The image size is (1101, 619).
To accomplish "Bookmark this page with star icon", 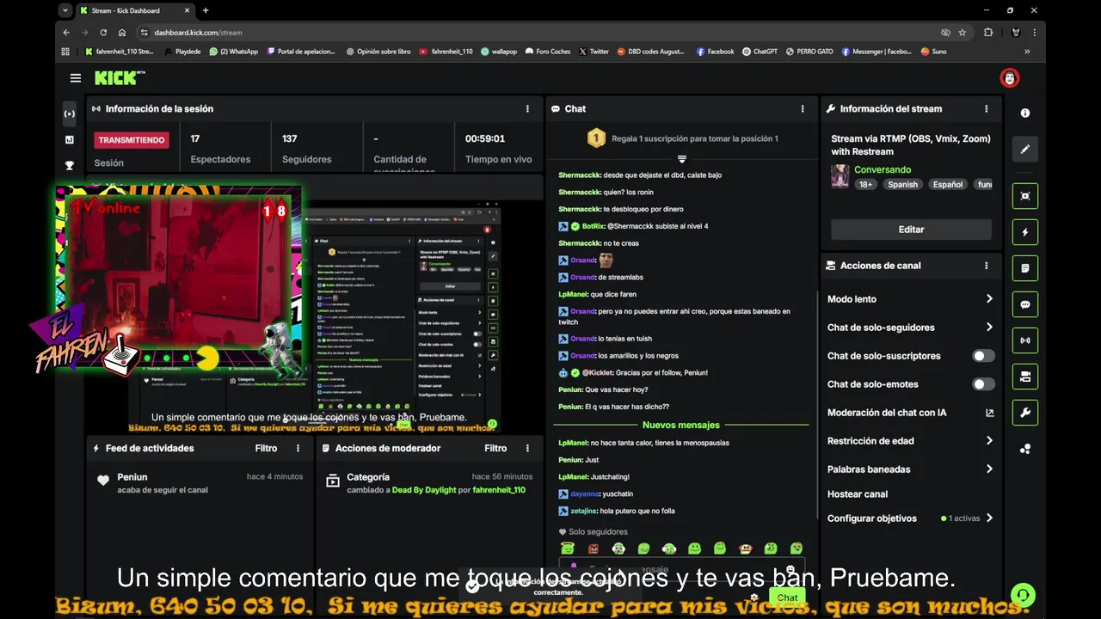I will pos(963,33).
